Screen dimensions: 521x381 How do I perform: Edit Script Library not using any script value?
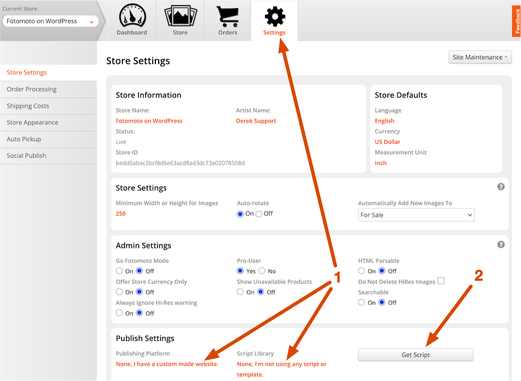[x=282, y=369]
